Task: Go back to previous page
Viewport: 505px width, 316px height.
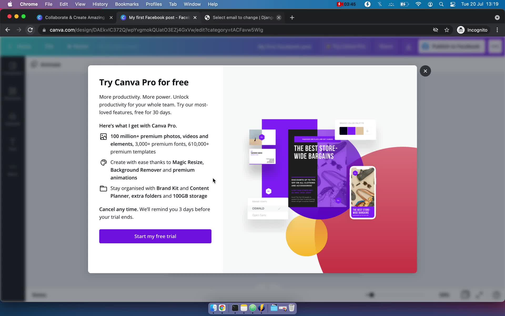Action: coord(8,30)
